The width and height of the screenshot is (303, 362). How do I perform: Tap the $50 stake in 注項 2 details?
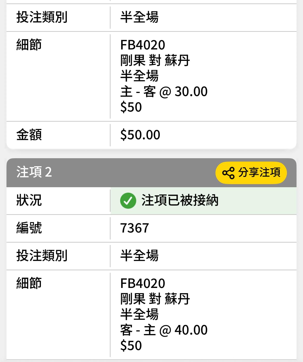(x=131, y=345)
